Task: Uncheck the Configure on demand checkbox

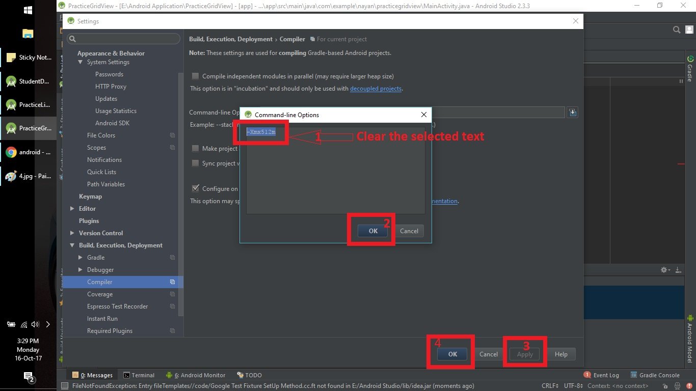Action: coord(195,188)
